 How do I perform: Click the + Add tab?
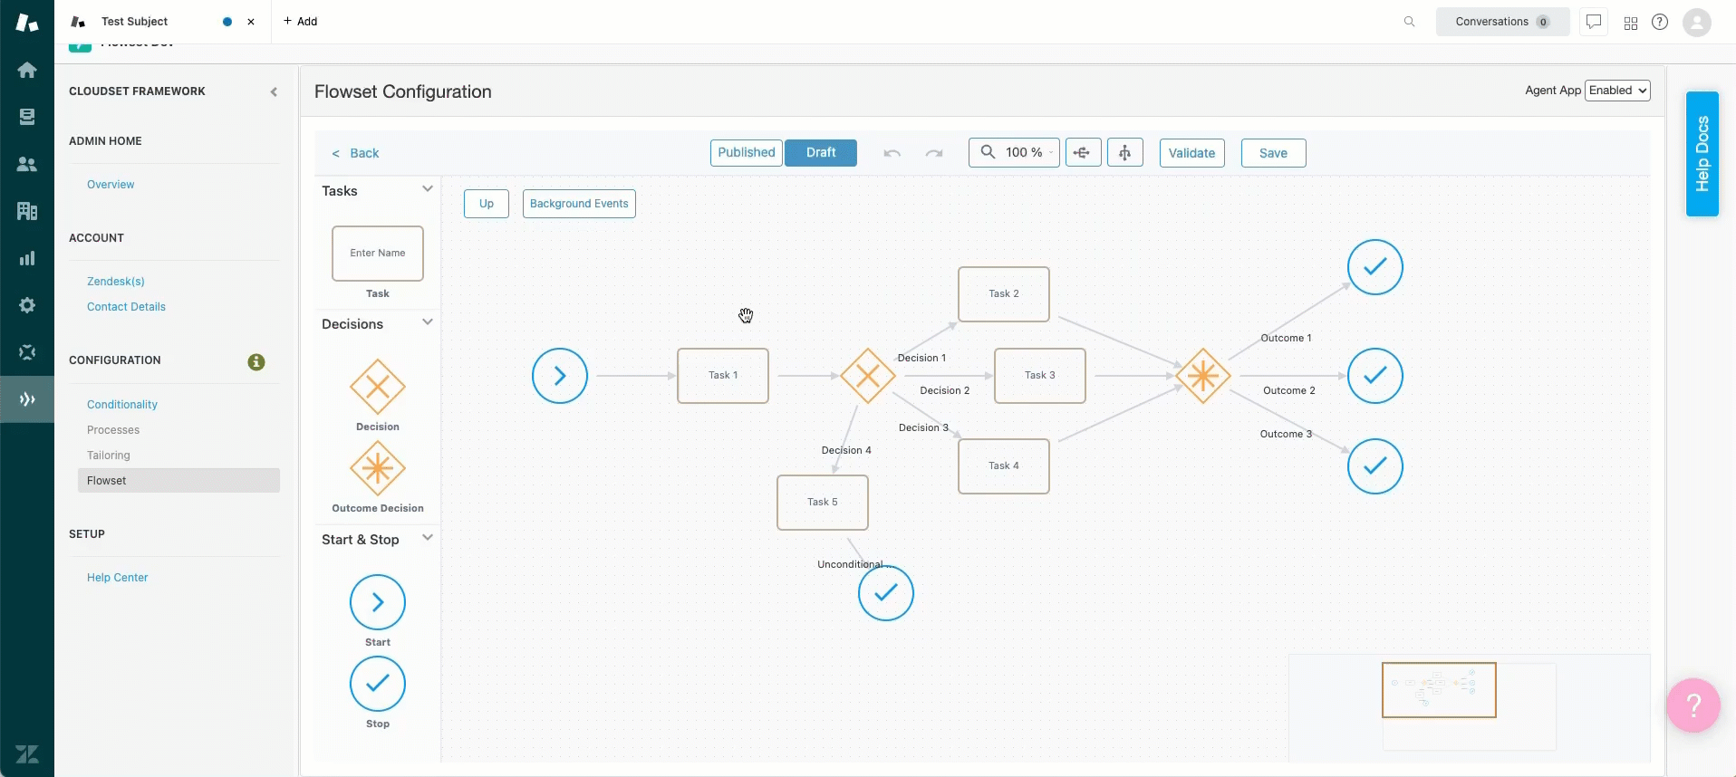click(x=300, y=22)
